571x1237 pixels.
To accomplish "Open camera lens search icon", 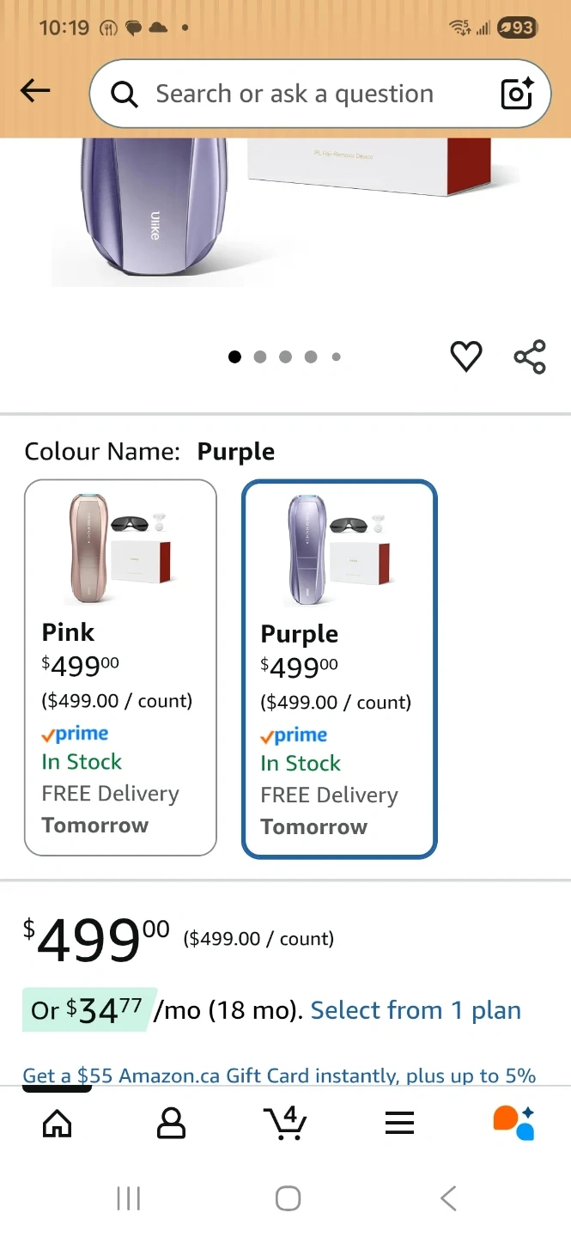I will [517, 94].
